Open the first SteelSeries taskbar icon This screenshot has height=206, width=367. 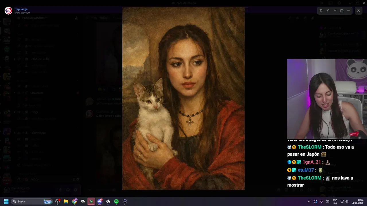pyautogui.click(x=83, y=201)
